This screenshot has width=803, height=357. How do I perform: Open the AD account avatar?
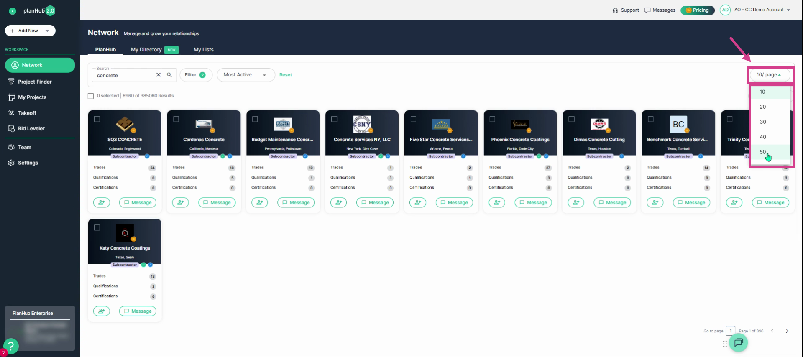(x=725, y=10)
